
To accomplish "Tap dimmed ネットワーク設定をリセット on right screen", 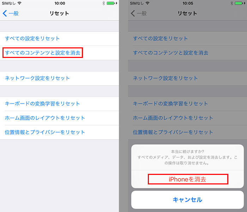I will pos(187,78).
